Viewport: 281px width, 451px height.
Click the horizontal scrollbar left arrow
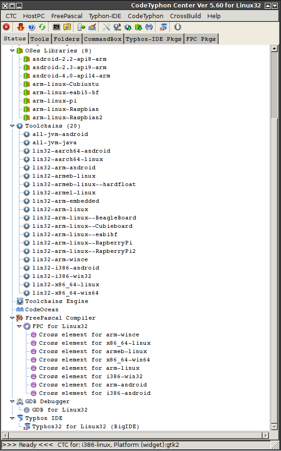coord(5,435)
